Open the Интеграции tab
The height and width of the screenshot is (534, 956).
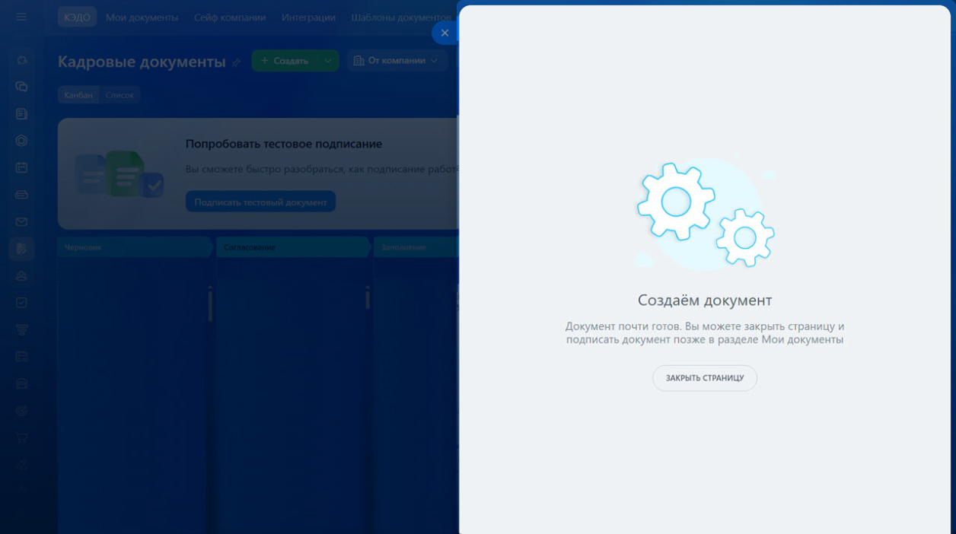pos(308,17)
